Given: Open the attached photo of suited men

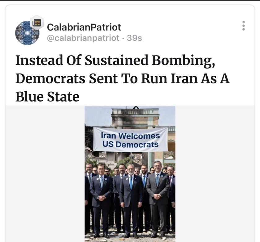Looking at the screenshot, I should click(130, 174).
